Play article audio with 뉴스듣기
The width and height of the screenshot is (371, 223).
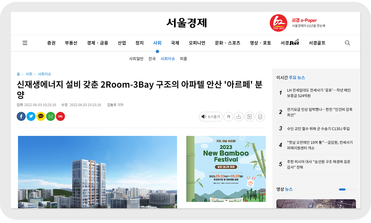(211, 117)
